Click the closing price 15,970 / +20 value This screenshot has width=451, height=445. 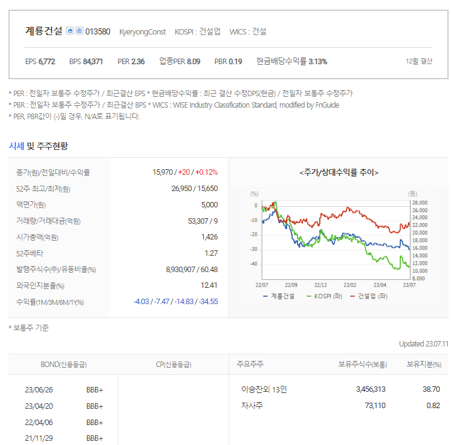tap(185, 172)
